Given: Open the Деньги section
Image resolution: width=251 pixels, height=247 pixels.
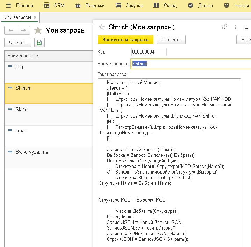Looking at the screenshot, I should pos(205,6).
